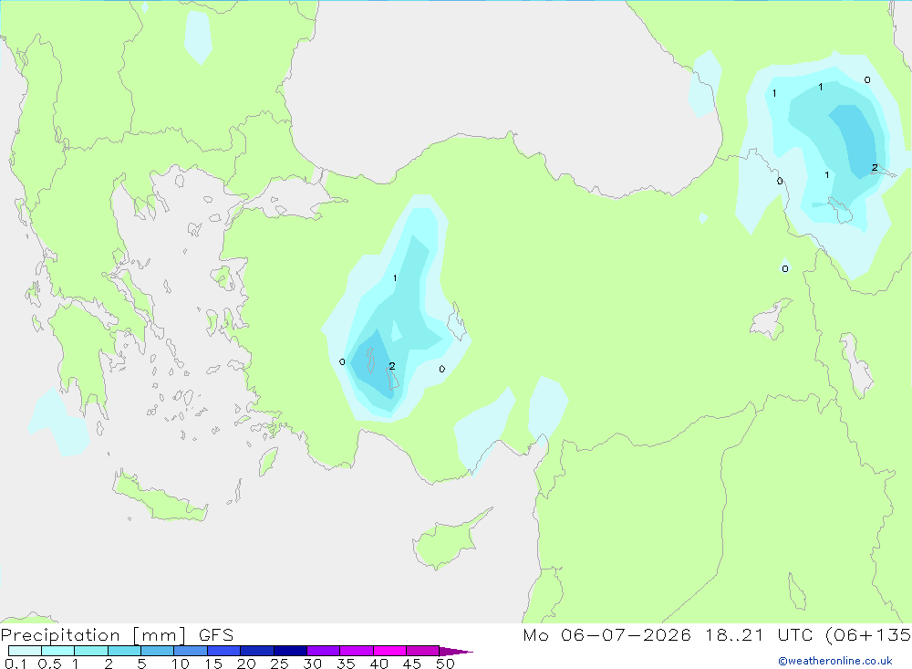This screenshot has width=912, height=669.
Task: Click the '15' legend scale label
Action: 212,664
